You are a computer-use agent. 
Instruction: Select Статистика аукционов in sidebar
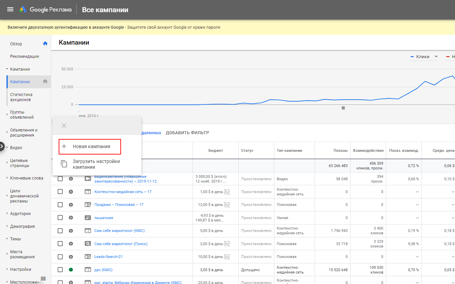pyautogui.click(x=21, y=97)
